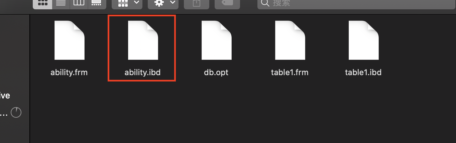The width and height of the screenshot is (456, 143).
Task: Click the ability.ibd filename label
Action: pos(142,72)
